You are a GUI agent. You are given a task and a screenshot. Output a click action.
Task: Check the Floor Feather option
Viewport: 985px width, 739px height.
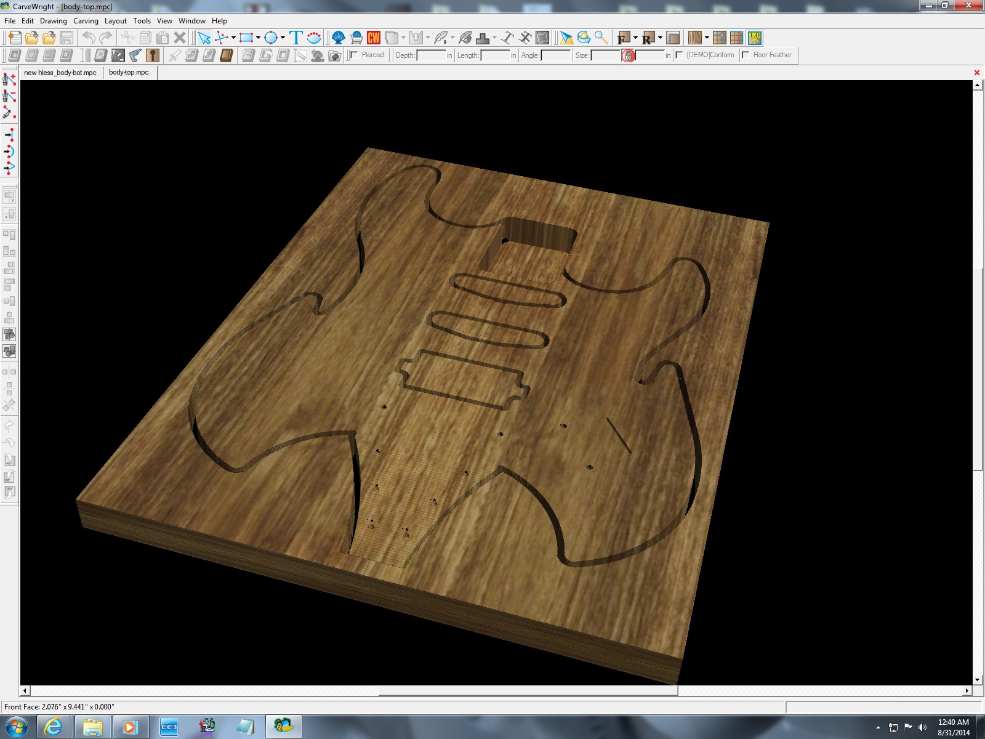(x=746, y=55)
